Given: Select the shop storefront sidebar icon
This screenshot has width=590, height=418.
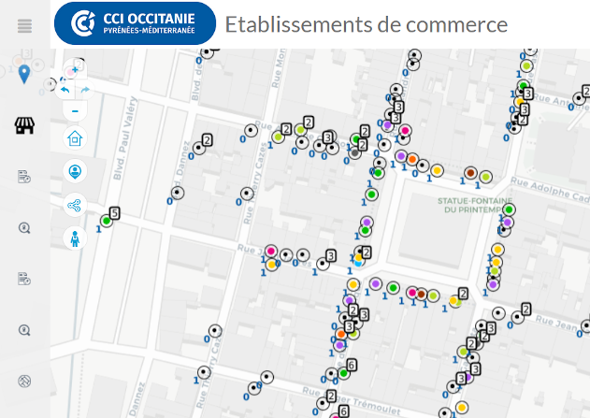Looking at the screenshot, I should 24,125.
